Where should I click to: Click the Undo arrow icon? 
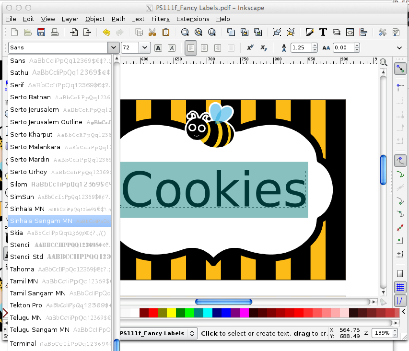click(106, 32)
